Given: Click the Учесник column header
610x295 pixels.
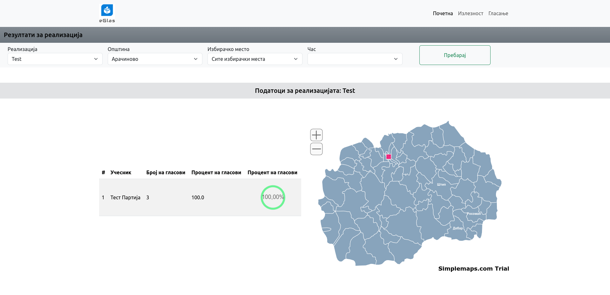Looking at the screenshot, I should point(121,172).
